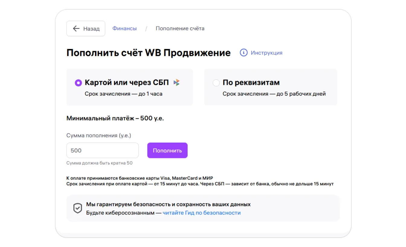Select the Картой или через СБП radio button
The image size is (406, 247).
point(78,83)
